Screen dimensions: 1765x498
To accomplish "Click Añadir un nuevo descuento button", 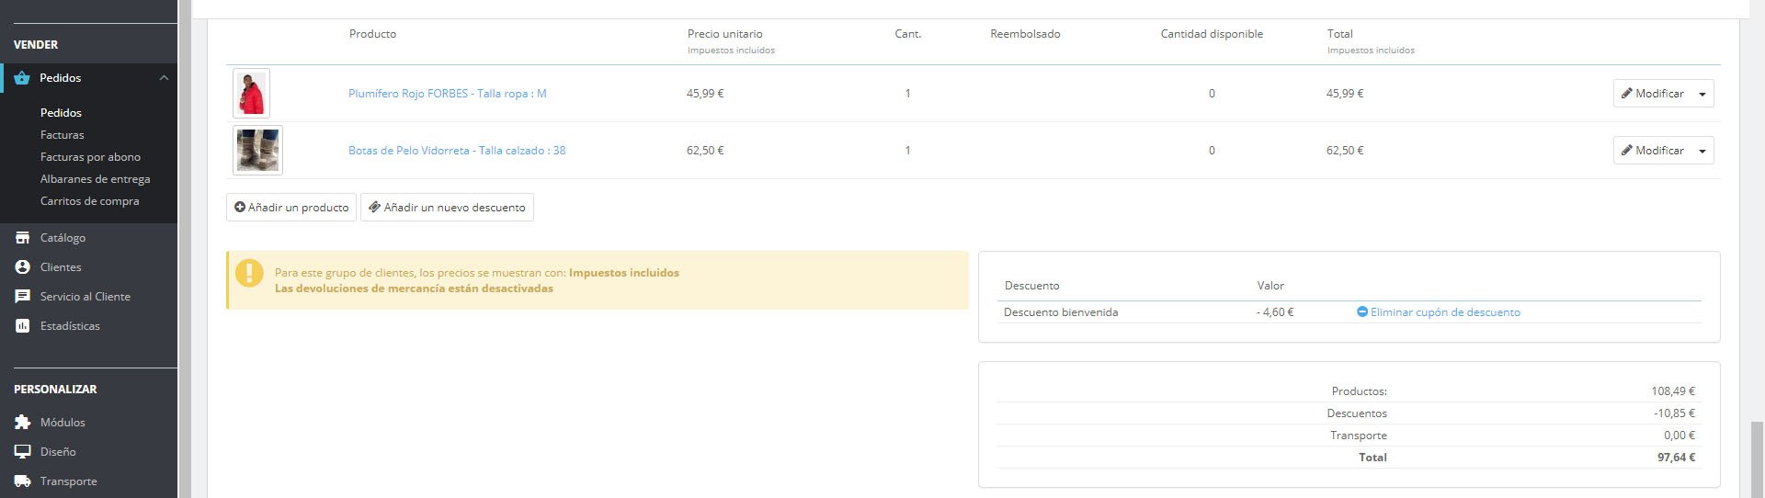I will [447, 208].
